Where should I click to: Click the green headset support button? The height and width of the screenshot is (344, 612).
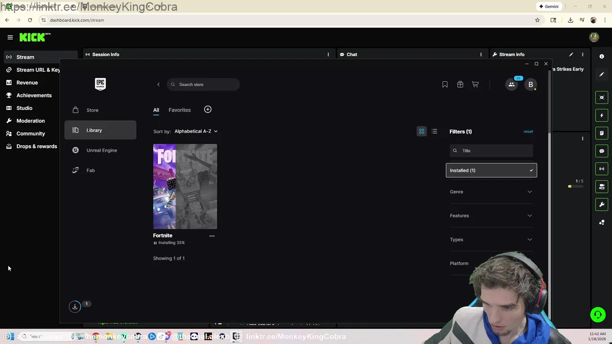coord(598,314)
